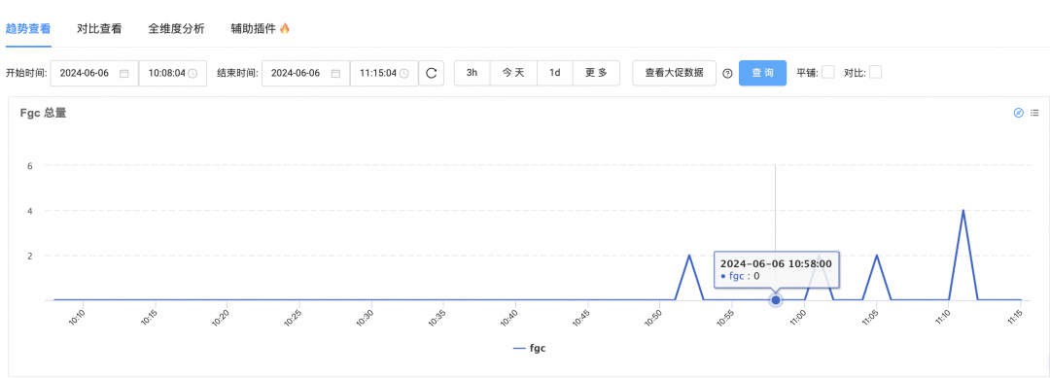Open the 全维度分析 tab

coord(176,29)
